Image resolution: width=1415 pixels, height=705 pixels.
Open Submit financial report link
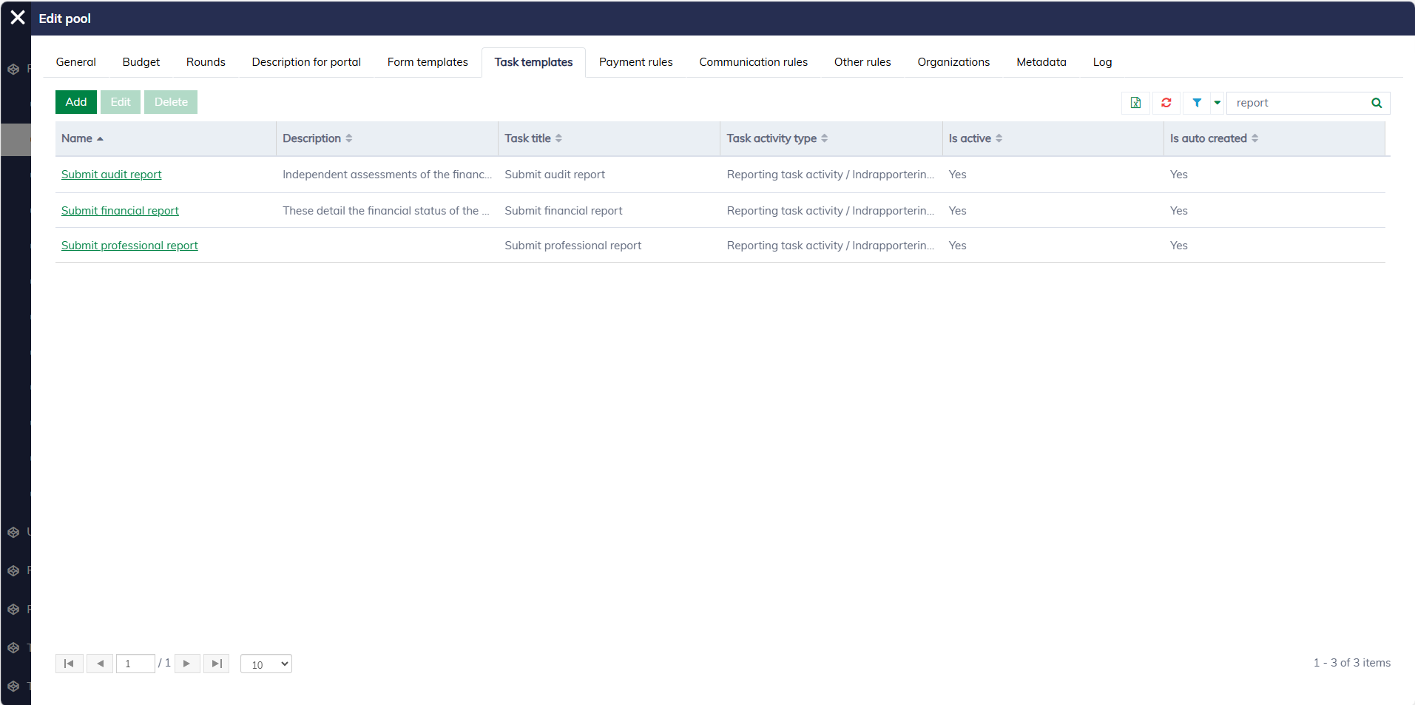[x=120, y=211]
